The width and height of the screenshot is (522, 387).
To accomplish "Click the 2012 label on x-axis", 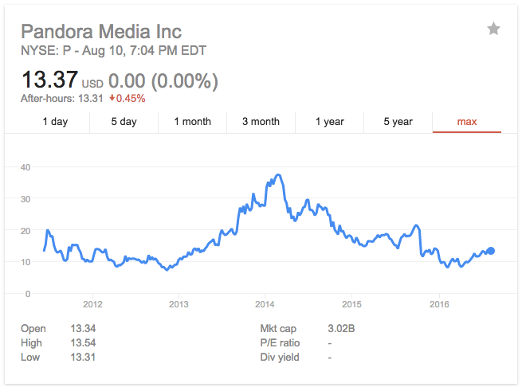I will (92, 304).
